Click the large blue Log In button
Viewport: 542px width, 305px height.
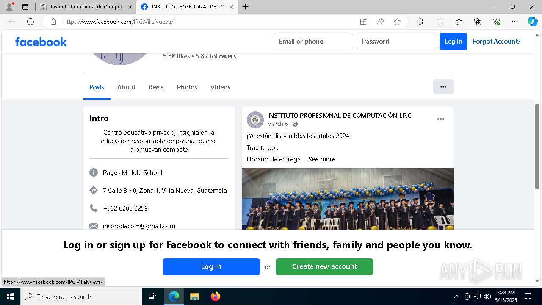211,267
